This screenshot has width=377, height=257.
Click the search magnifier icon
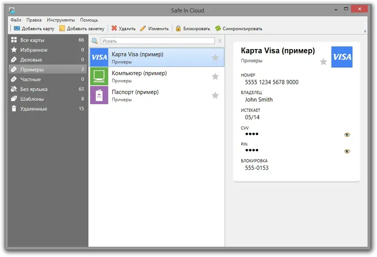click(95, 41)
